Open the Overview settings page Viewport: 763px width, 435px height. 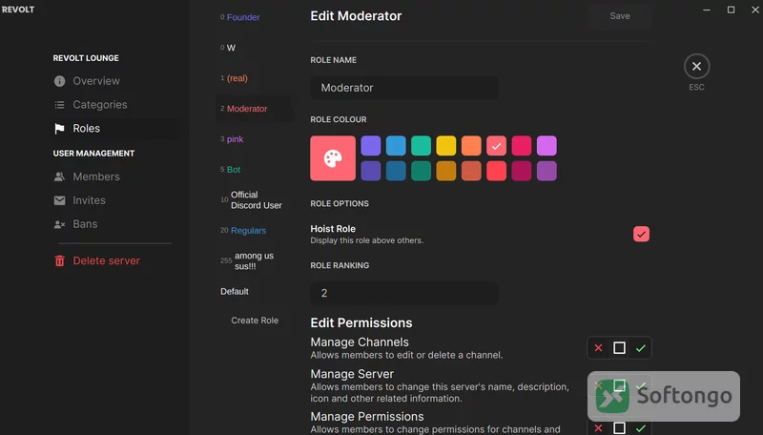click(115, 81)
